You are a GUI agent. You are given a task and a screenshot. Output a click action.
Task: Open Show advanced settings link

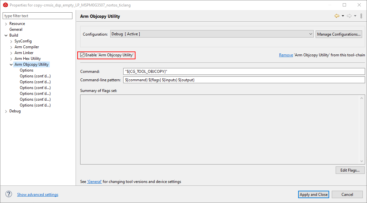coord(38,195)
